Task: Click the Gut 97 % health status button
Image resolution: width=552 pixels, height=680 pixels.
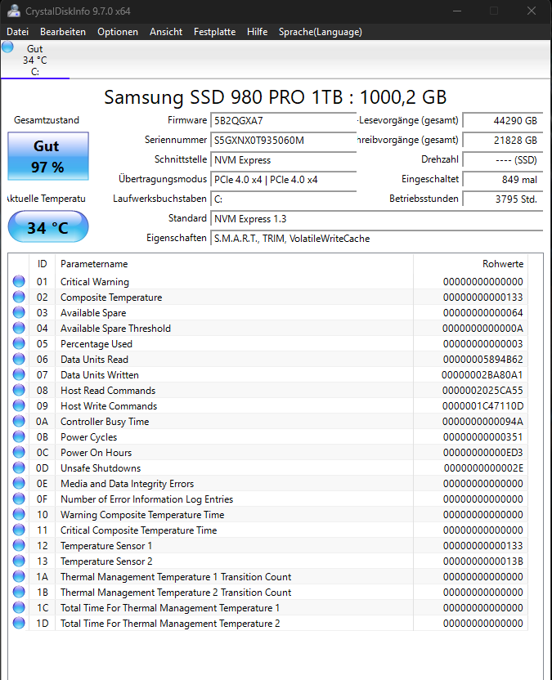Action: pyautogui.click(x=48, y=156)
